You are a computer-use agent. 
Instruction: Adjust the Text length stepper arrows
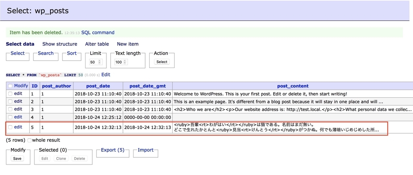tap(124, 62)
